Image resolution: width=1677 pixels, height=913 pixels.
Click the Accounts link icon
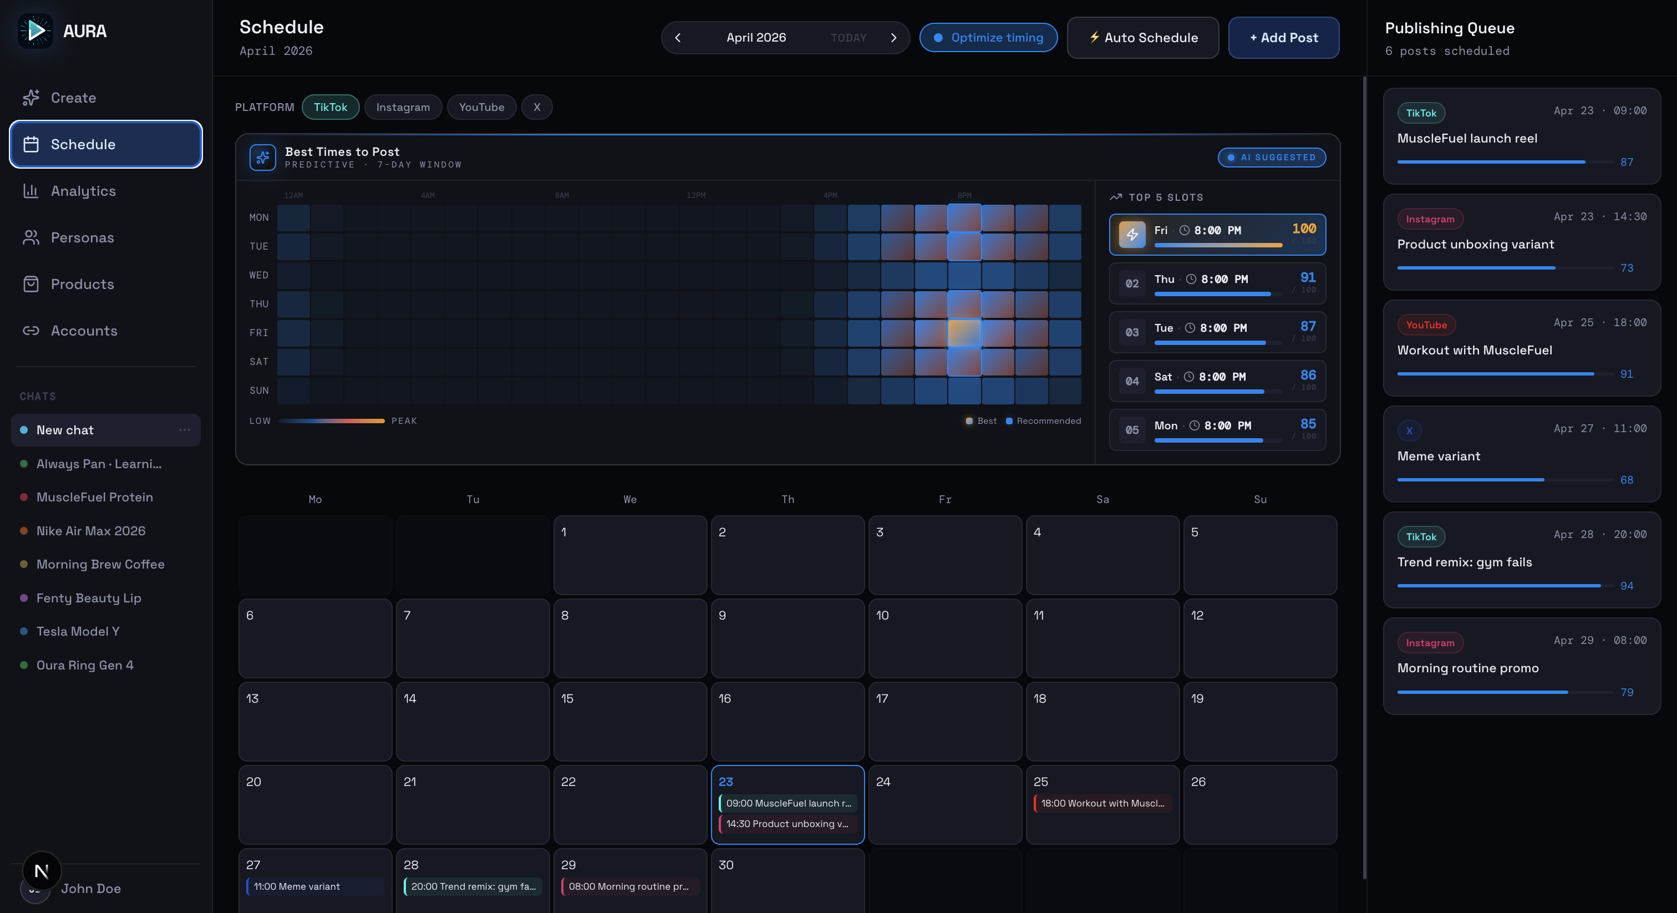click(31, 331)
